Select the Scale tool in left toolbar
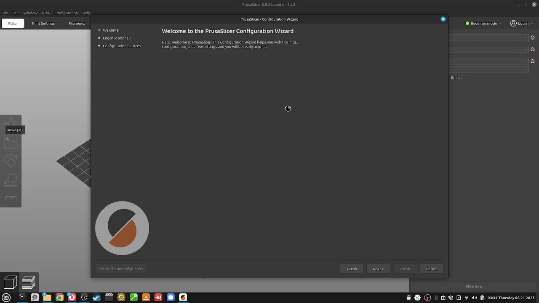The height and width of the screenshot is (303, 539). (x=11, y=143)
